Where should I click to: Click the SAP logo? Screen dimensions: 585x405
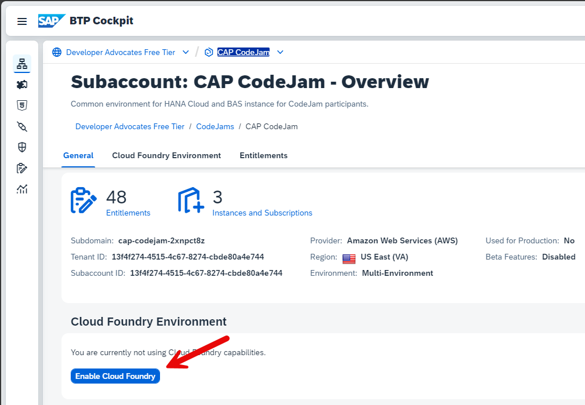point(51,20)
